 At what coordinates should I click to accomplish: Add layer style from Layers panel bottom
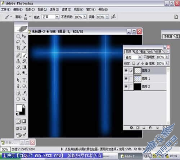(x=131, y=128)
